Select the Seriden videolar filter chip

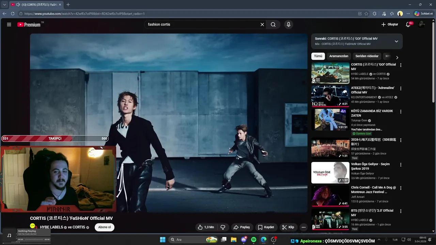(367, 56)
